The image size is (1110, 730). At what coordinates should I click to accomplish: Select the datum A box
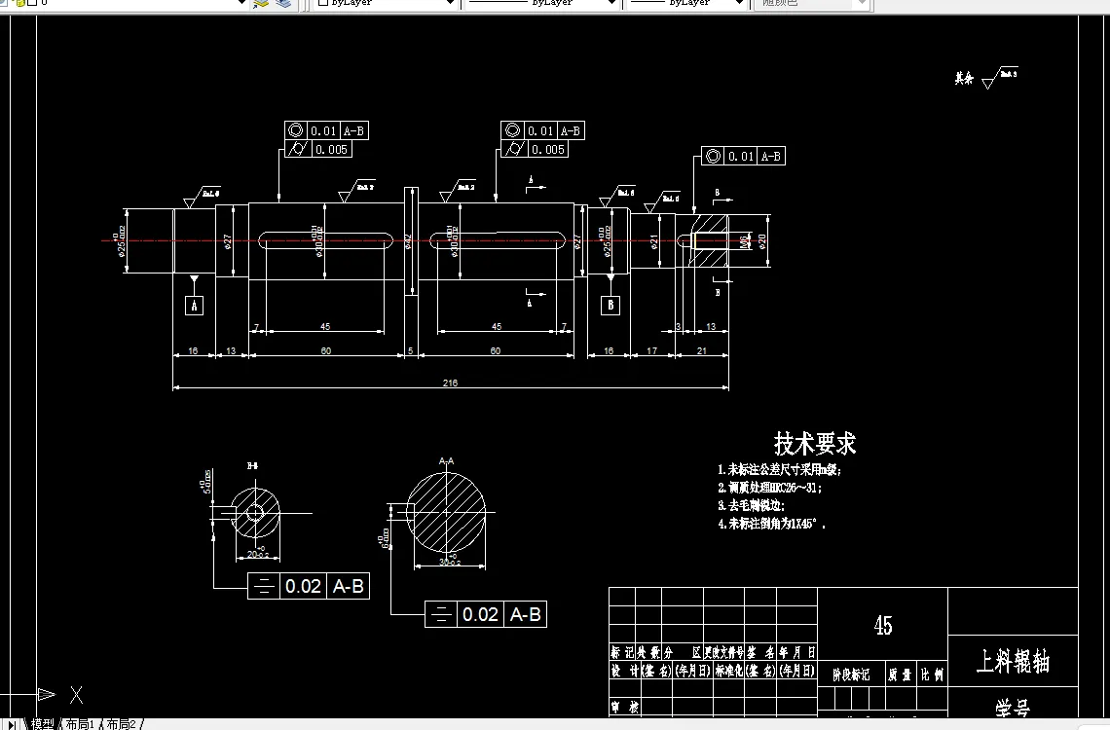(x=194, y=306)
